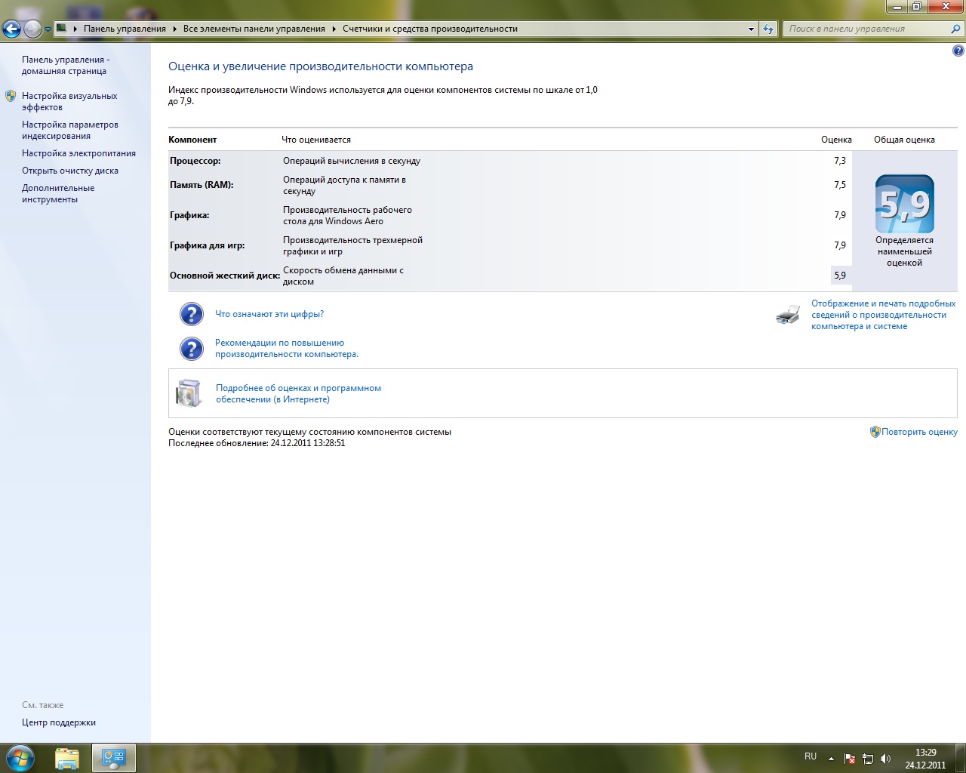Open Что означают эти цифры? link

269,314
